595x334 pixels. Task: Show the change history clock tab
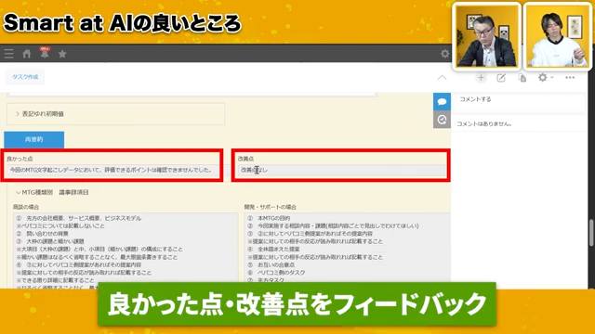tap(442, 120)
